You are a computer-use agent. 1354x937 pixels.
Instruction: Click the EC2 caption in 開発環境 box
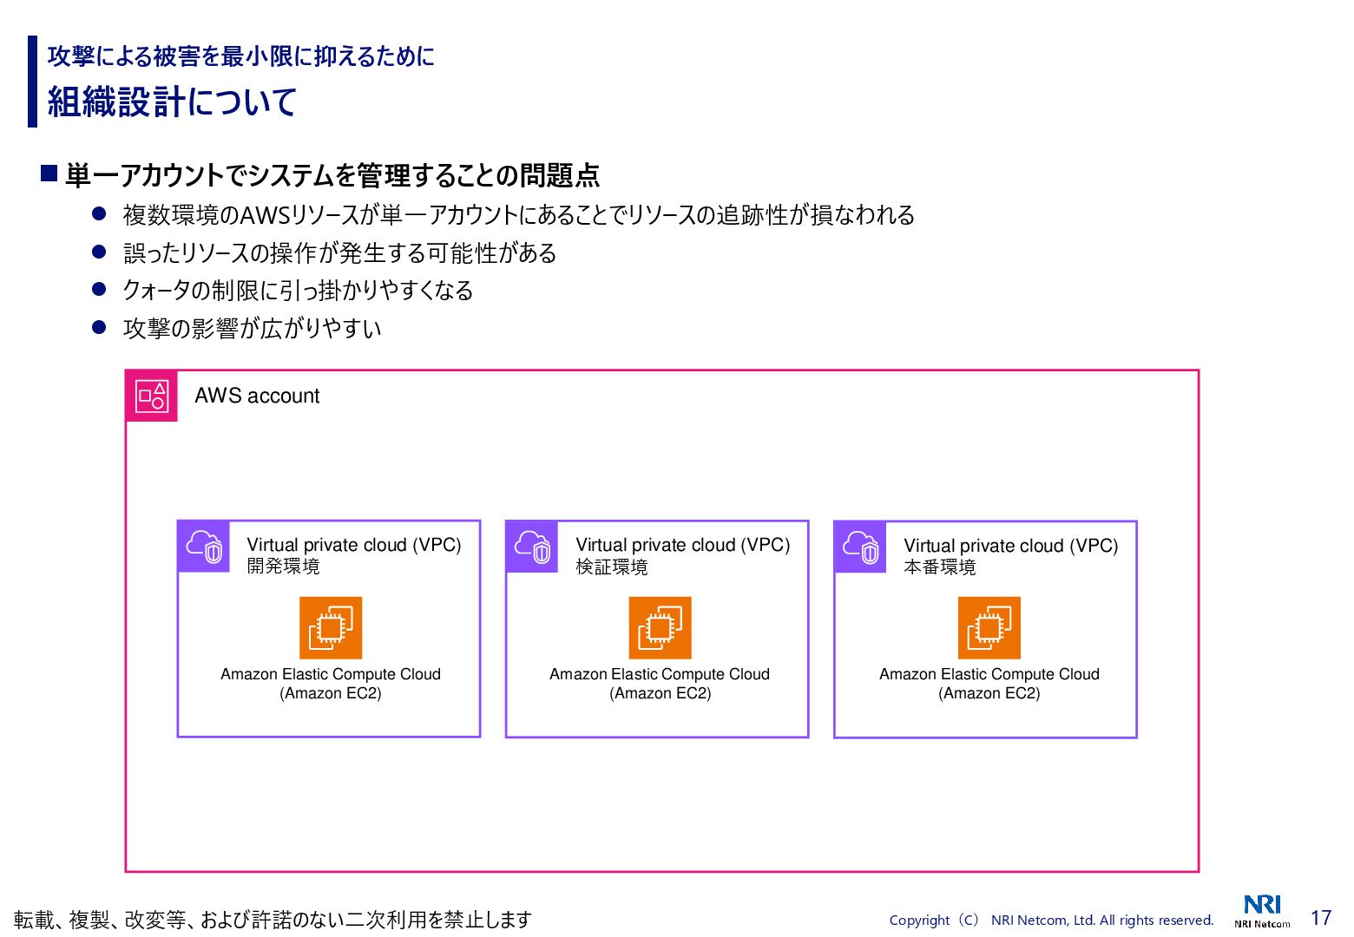331,684
